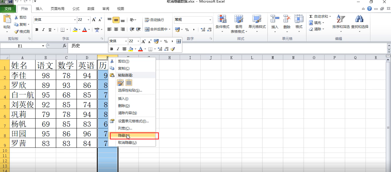Expand the Name Box E1 dropdown arrow

click(x=43, y=46)
